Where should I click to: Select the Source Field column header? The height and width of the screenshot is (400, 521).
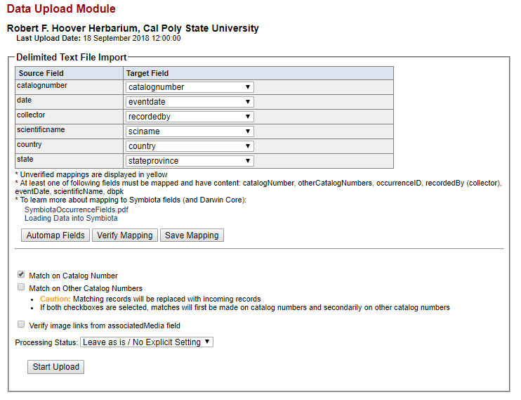(x=69, y=73)
